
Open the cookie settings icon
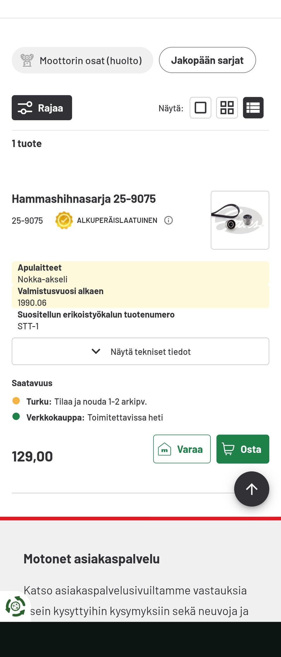coord(15,606)
